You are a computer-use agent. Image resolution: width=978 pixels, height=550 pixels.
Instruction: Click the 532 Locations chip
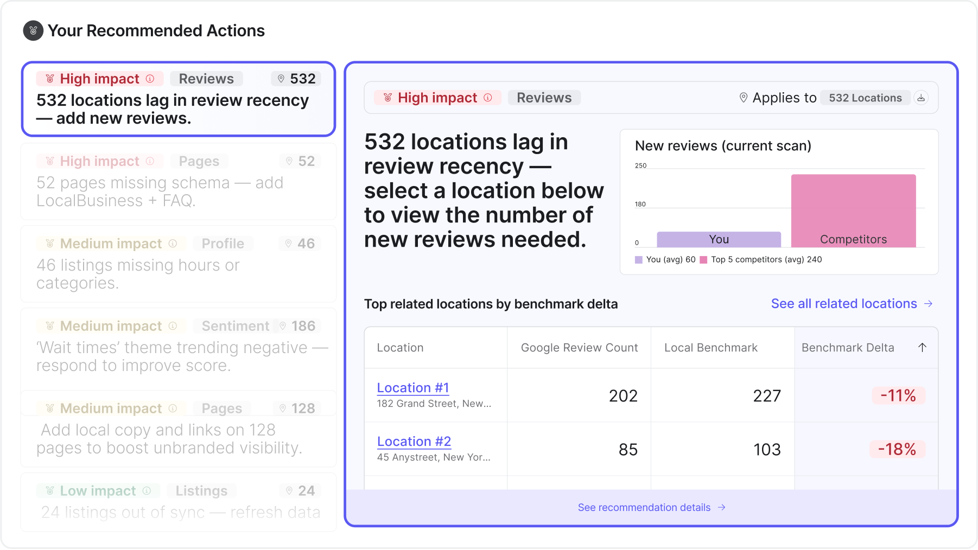tap(865, 98)
